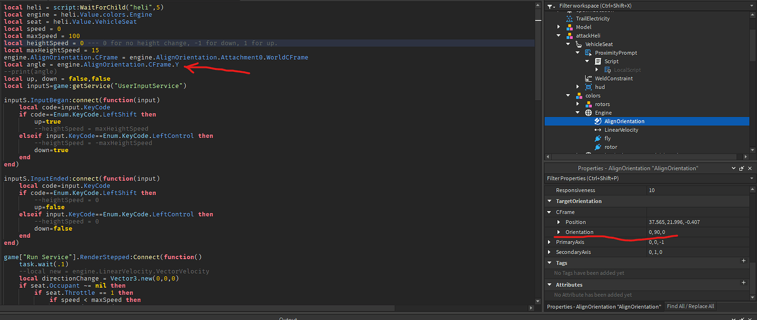
Task: Select the Properties - AlignOrientation tab
Action: (603, 306)
